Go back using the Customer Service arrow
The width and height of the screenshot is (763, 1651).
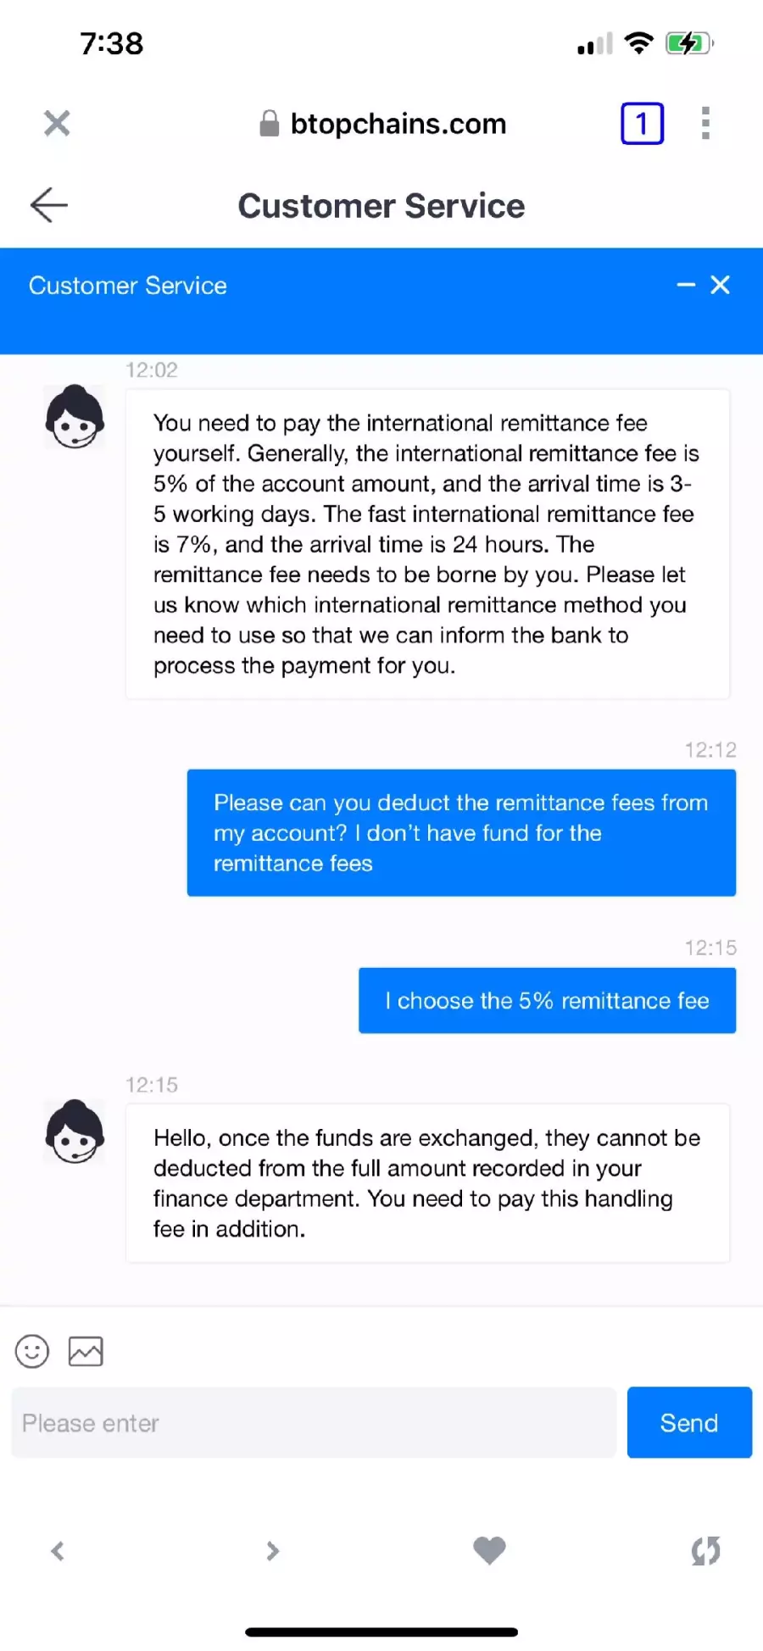click(x=49, y=205)
